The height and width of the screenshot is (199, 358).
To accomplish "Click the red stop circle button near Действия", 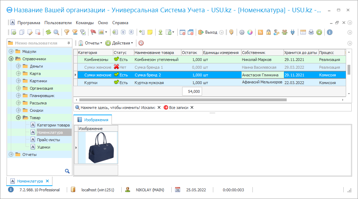I will click(141, 43).
